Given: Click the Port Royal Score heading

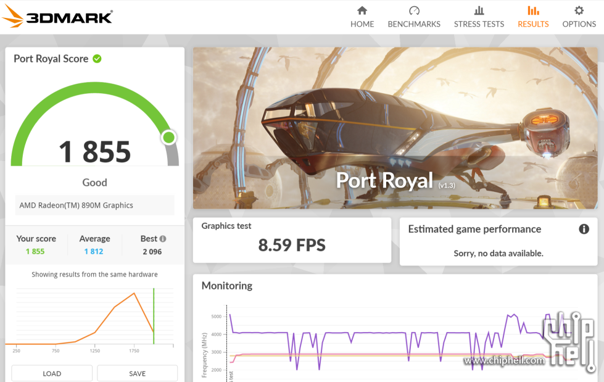Looking at the screenshot, I should pos(51,59).
